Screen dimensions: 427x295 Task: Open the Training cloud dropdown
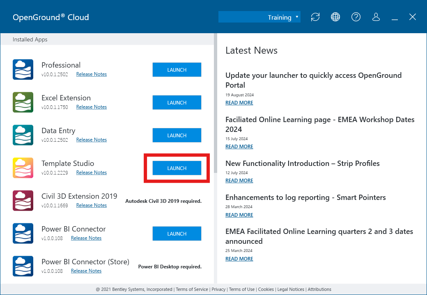click(259, 17)
